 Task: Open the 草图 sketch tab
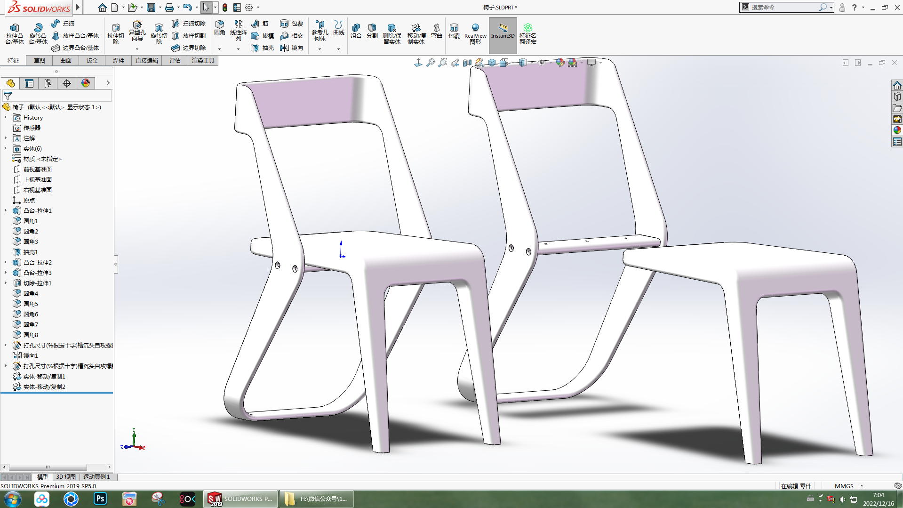point(40,60)
